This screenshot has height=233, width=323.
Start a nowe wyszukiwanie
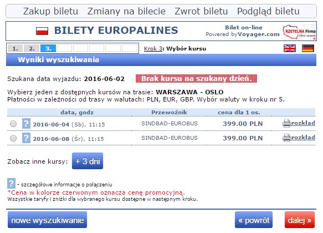point(48,220)
